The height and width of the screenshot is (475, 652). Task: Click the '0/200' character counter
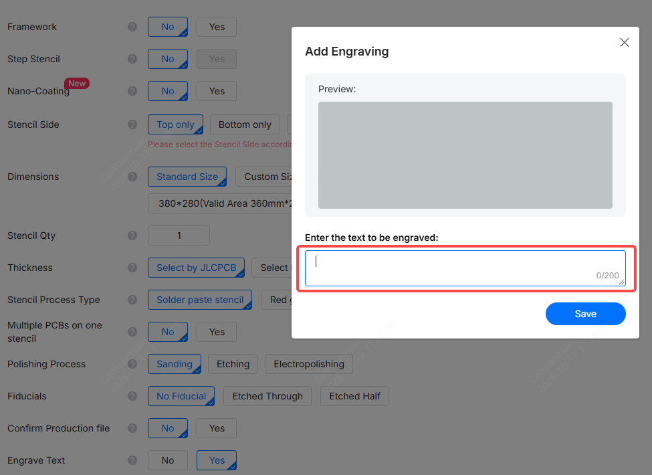pyautogui.click(x=607, y=276)
